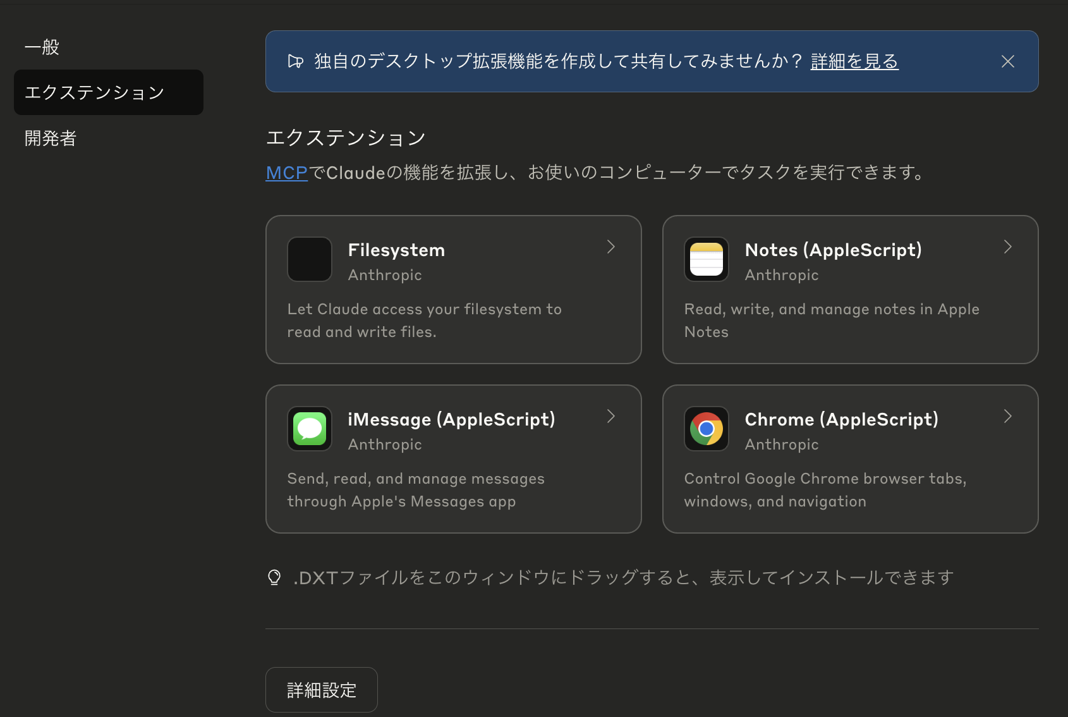The width and height of the screenshot is (1068, 717).
Task: Click the Notes (AppleScript) app icon
Action: click(x=706, y=259)
